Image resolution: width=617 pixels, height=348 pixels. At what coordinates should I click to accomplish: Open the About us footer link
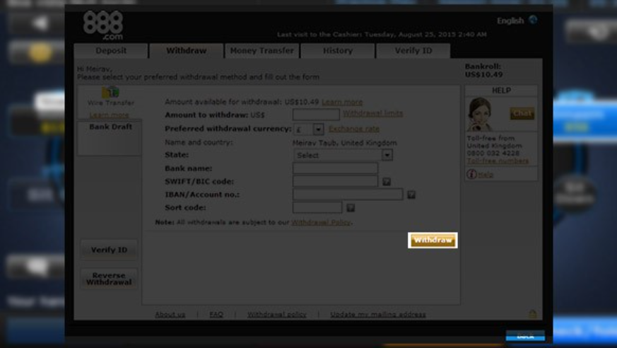(x=170, y=315)
